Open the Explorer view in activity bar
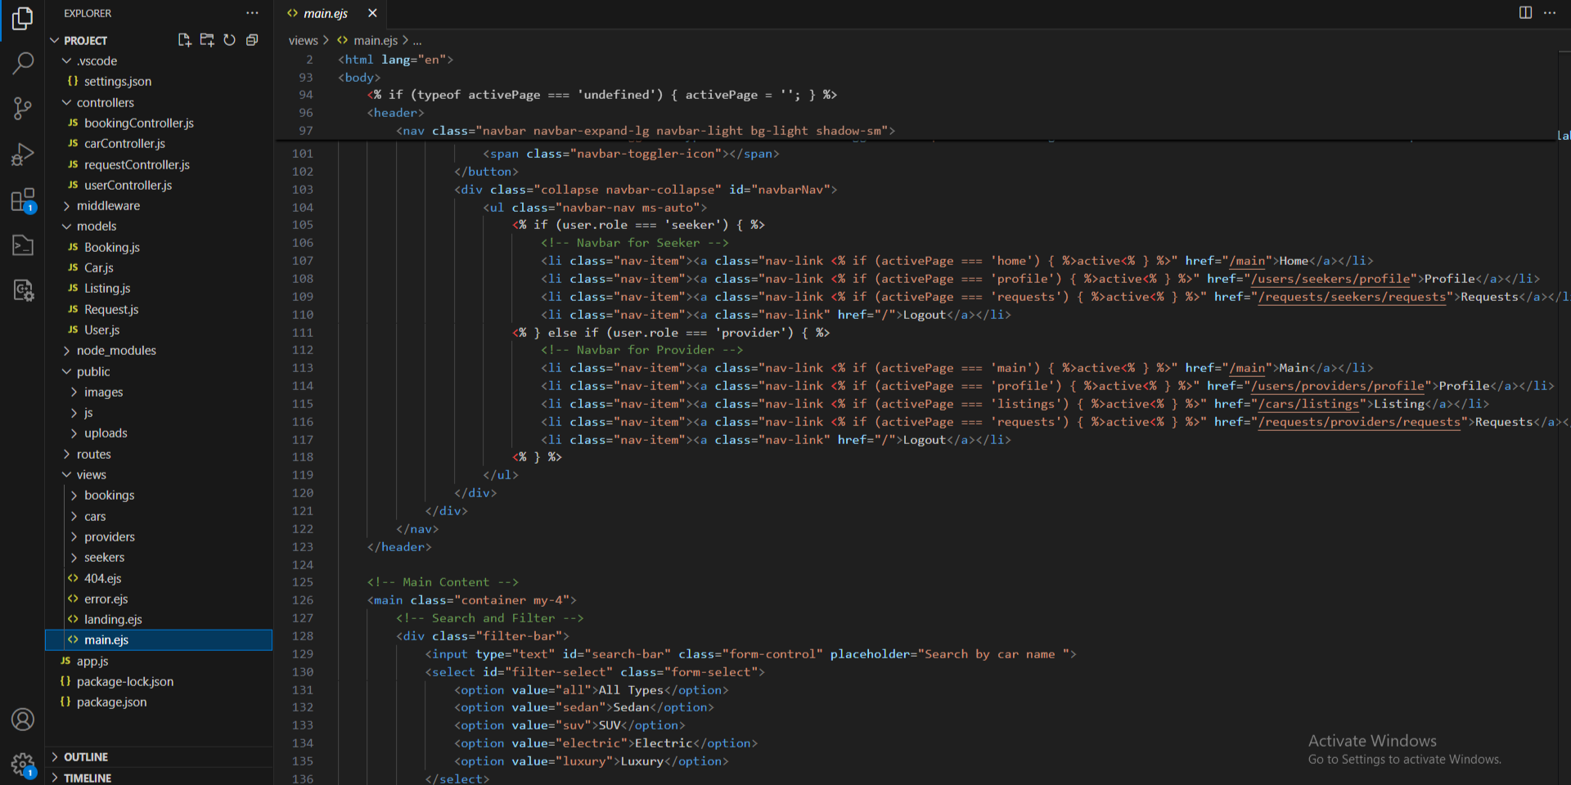Screen dimensions: 1571x785 [x=23, y=18]
